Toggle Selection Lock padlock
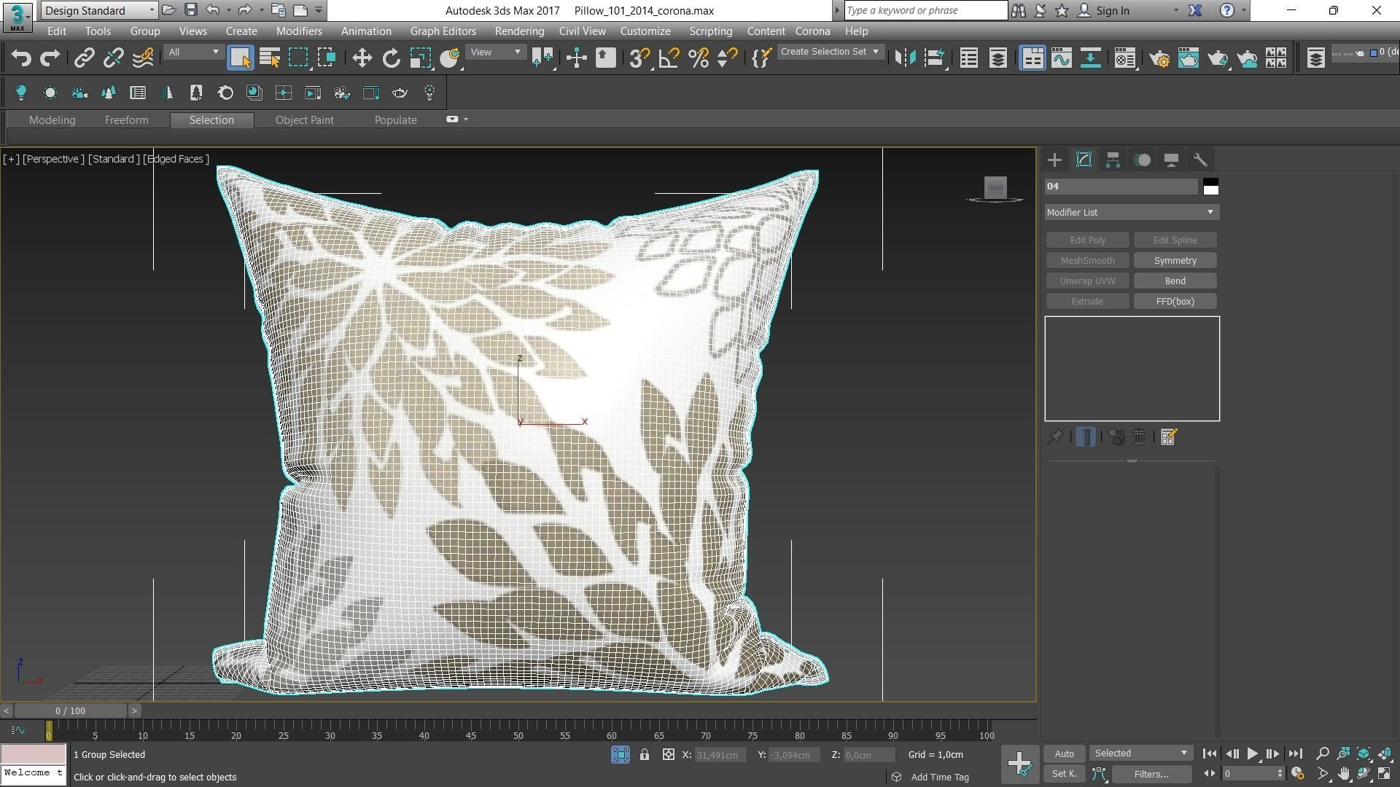The width and height of the screenshot is (1400, 787). click(645, 755)
